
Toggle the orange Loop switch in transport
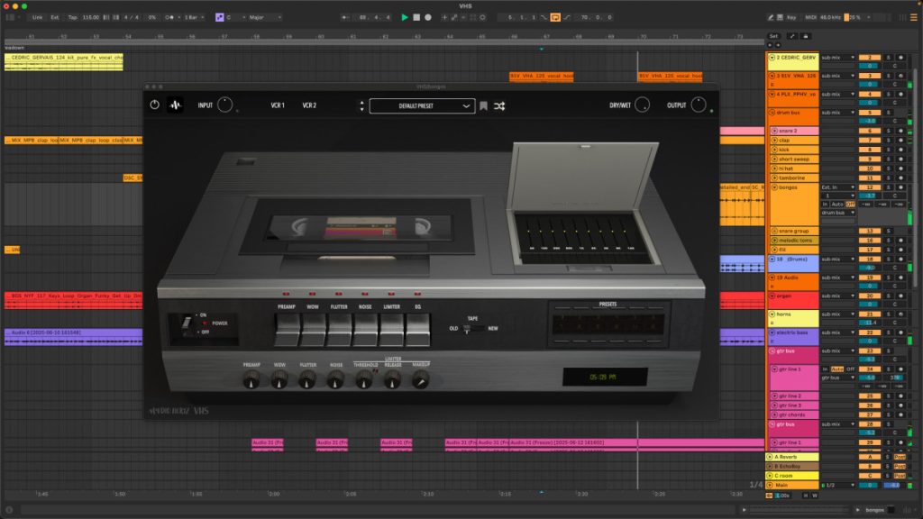555,18
